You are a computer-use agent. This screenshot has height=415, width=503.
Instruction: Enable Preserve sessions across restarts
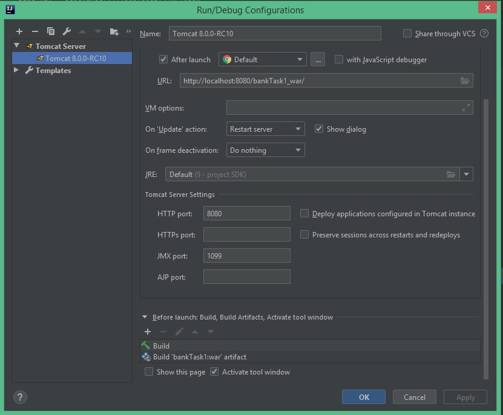pyautogui.click(x=304, y=235)
